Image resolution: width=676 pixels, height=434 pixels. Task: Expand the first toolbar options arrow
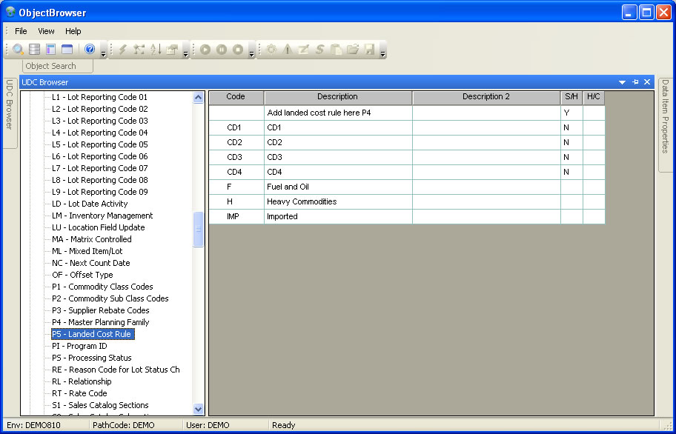click(x=103, y=53)
